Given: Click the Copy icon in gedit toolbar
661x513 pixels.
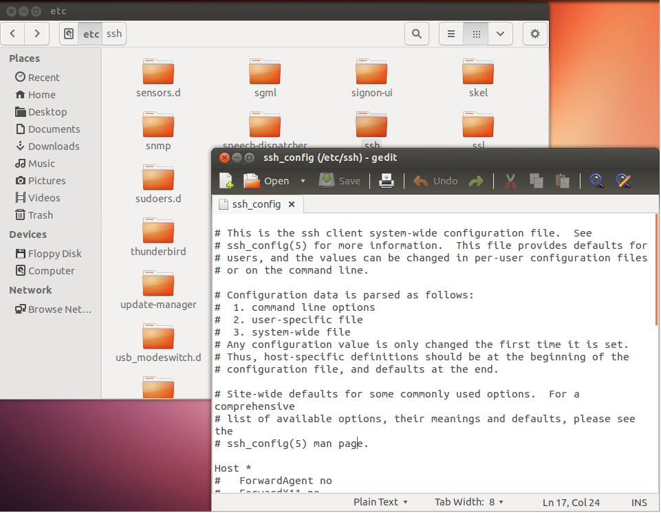Looking at the screenshot, I should click(537, 181).
